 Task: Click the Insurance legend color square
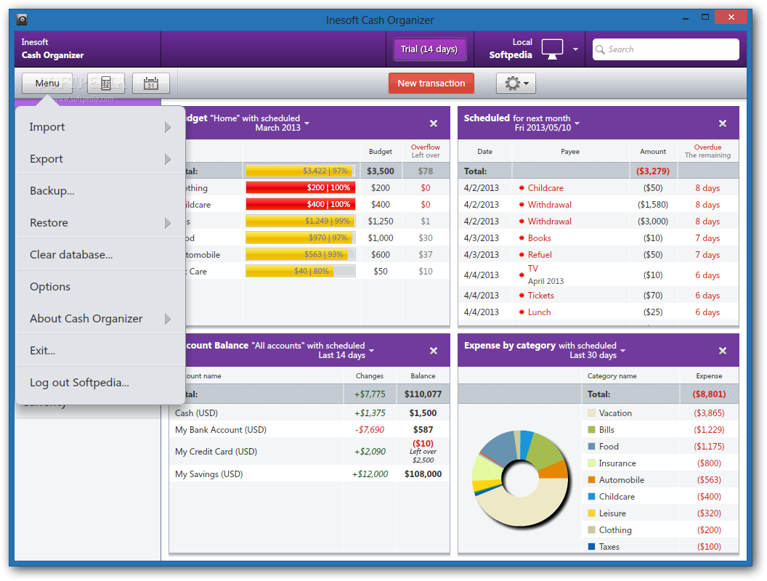pos(591,463)
